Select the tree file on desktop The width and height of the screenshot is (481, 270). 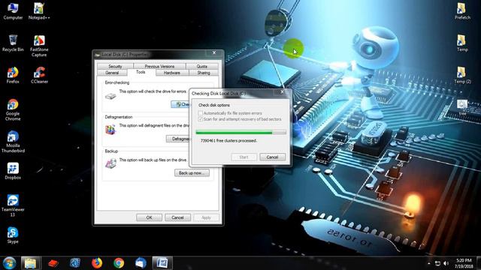click(x=462, y=107)
